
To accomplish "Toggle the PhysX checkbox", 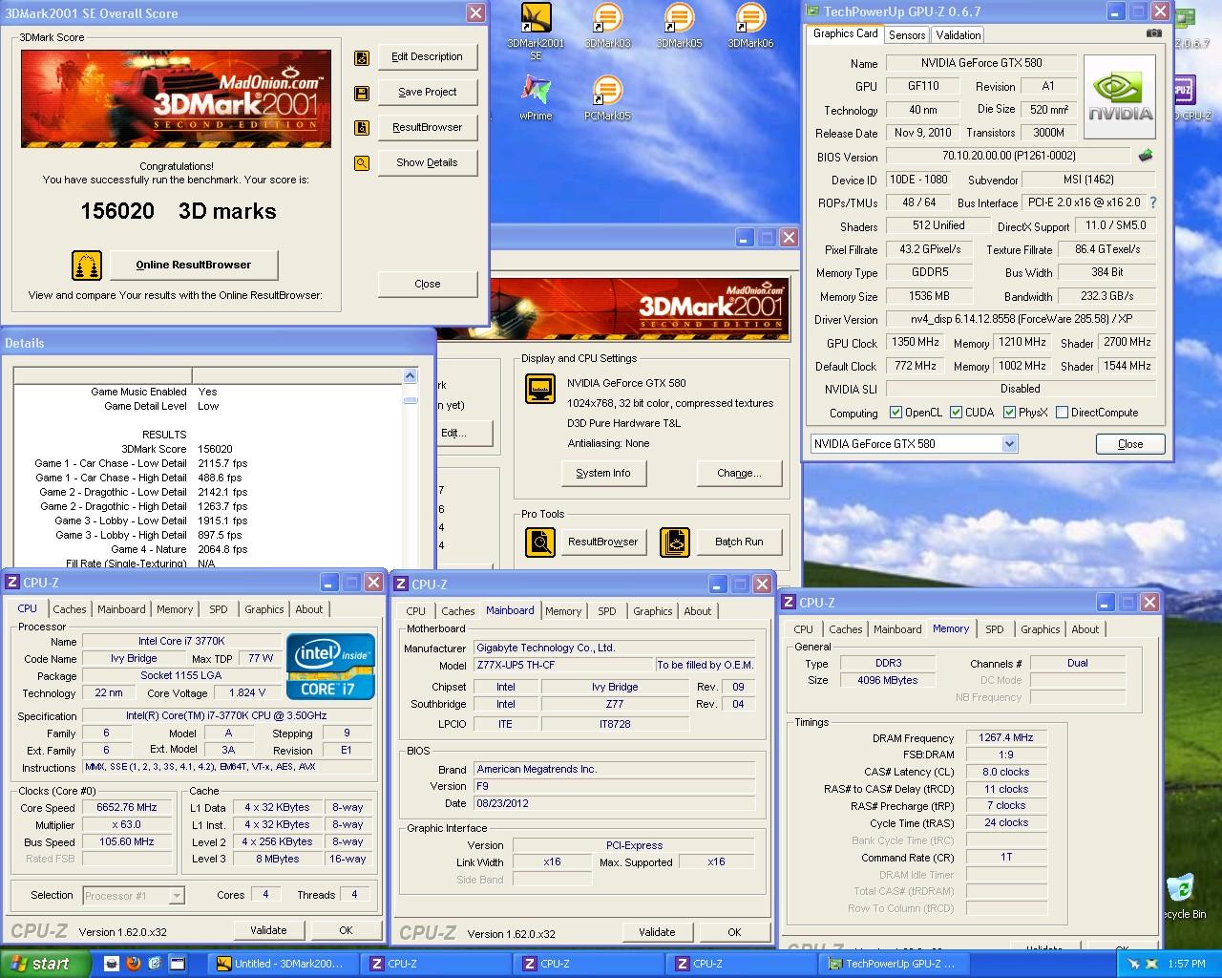I will pos(1009,413).
